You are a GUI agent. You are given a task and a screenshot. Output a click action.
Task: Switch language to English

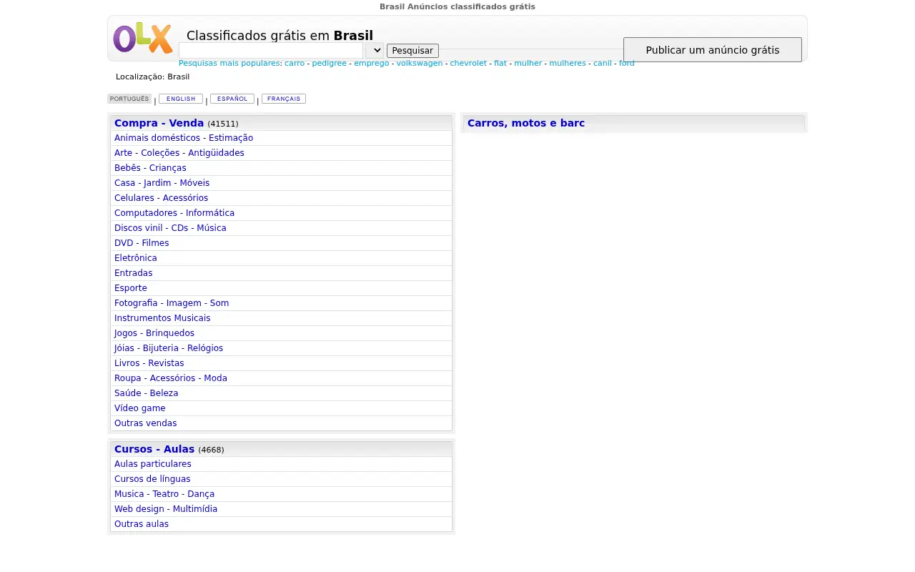click(x=181, y=99)
